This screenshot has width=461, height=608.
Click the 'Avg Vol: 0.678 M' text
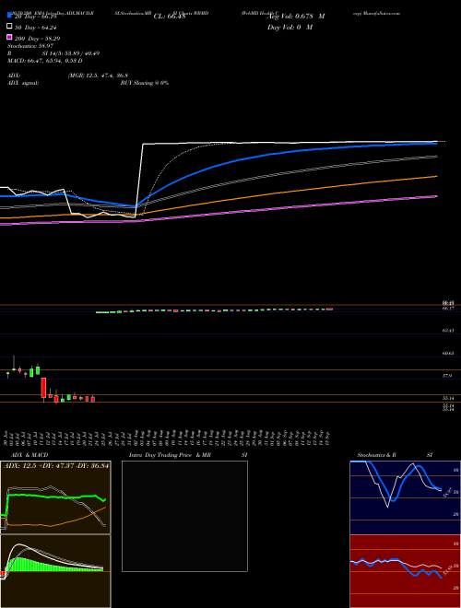click(x=296, y=17)
